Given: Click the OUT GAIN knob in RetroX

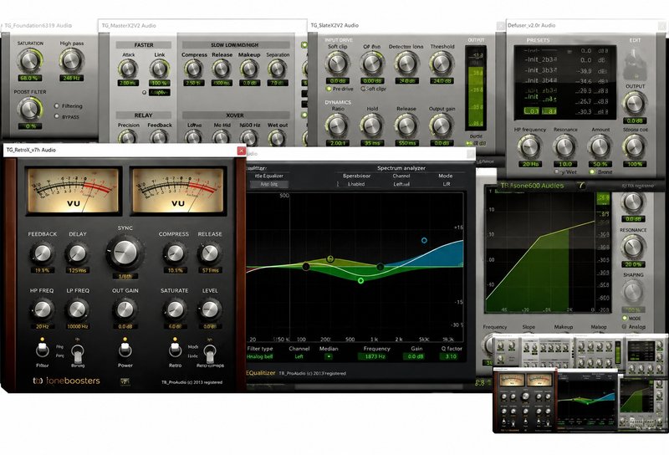Looking at the screenshot, I should coord(125,309).
